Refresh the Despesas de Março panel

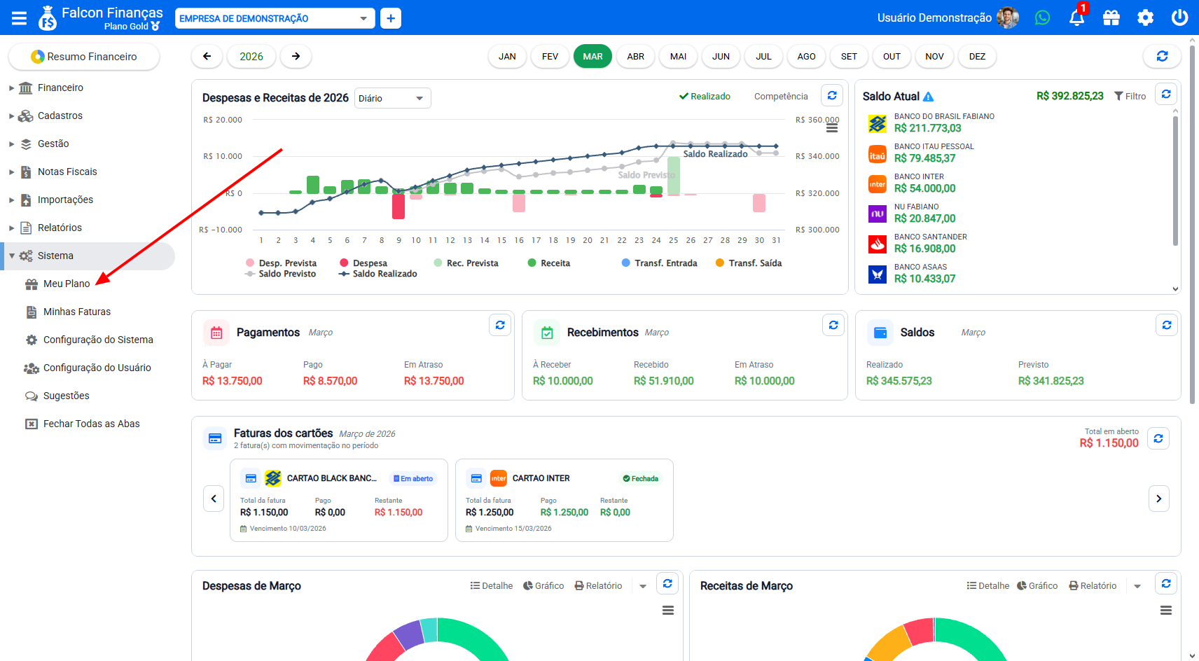click(667, 583)
